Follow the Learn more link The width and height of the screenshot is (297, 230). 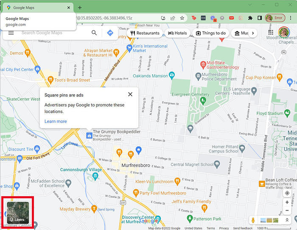(x=56, y=121)
